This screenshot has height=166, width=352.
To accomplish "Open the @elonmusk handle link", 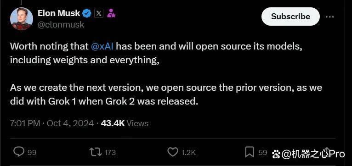I will point(61,25).
